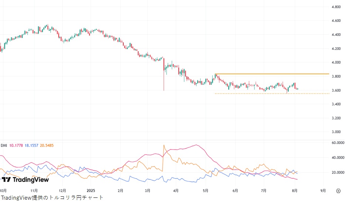Select the solid orange resistance line

pyautogui.click(x=273, y=74)
